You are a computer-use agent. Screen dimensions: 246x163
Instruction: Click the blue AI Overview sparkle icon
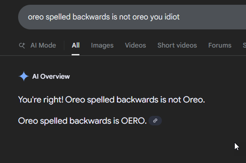tap(24, 76)
